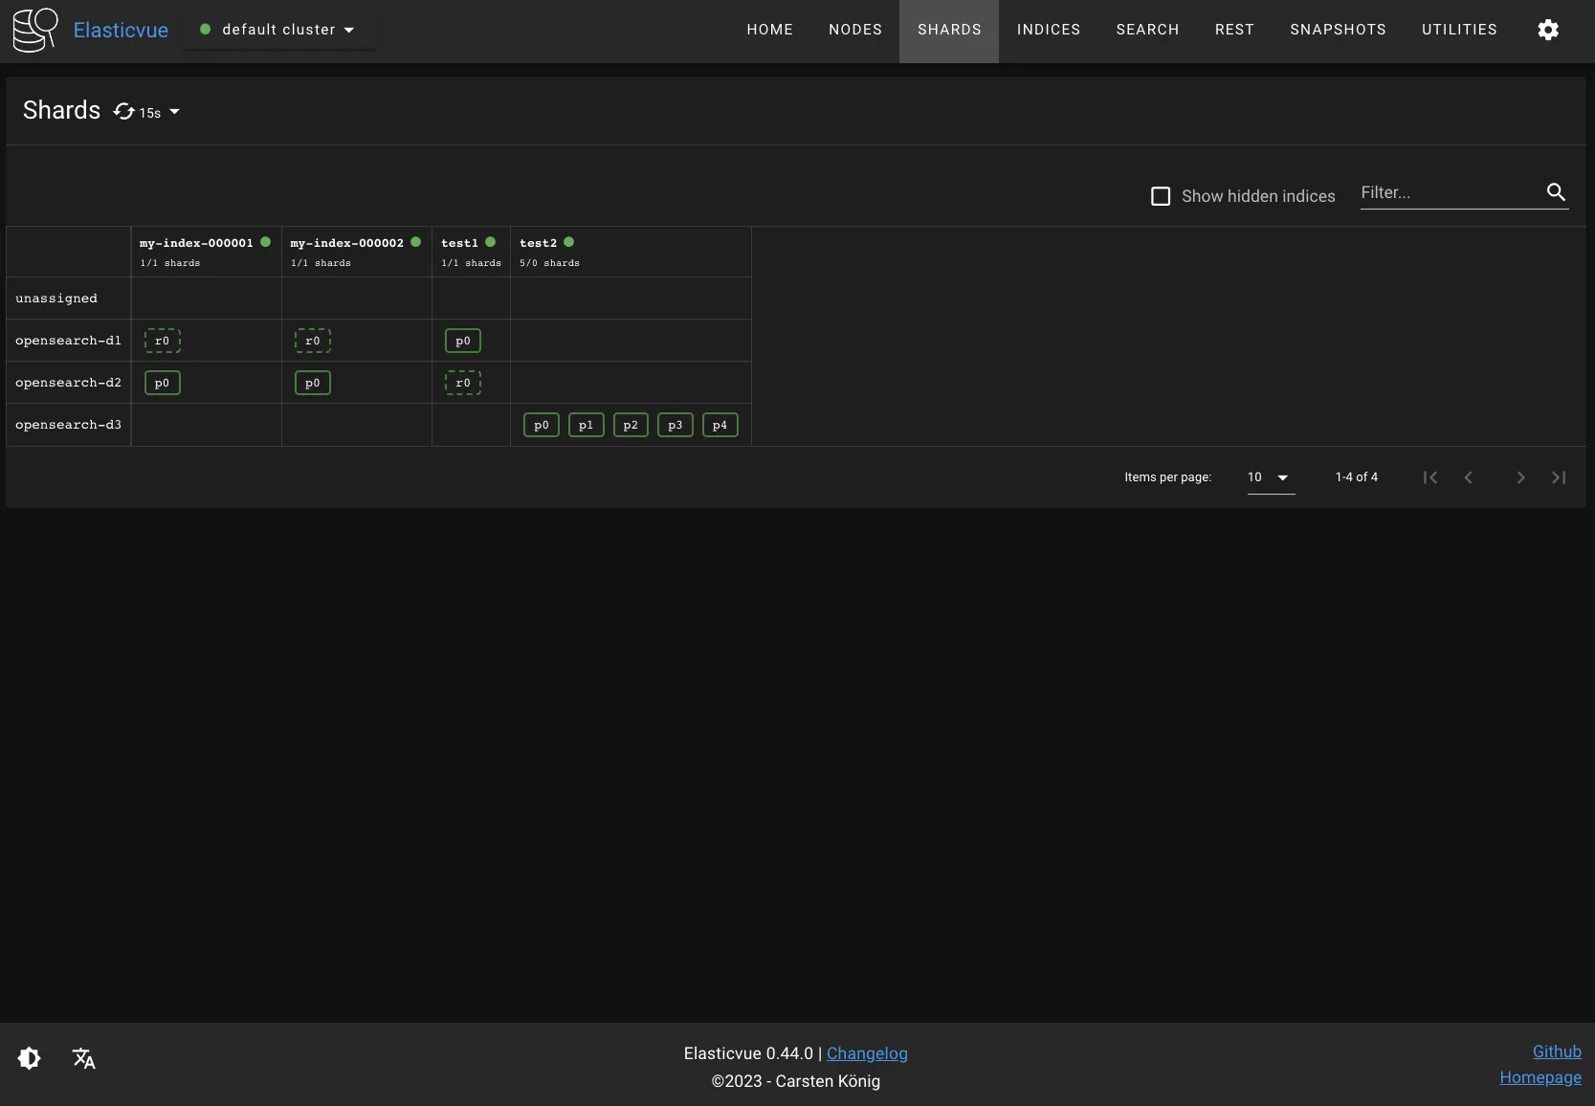
Task: Click the filter search magnifier icon
Action: tap(1557, 192)
